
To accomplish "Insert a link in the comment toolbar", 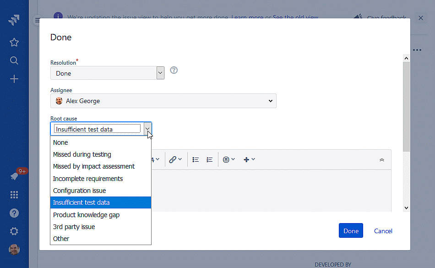I will tap(173, 159).
